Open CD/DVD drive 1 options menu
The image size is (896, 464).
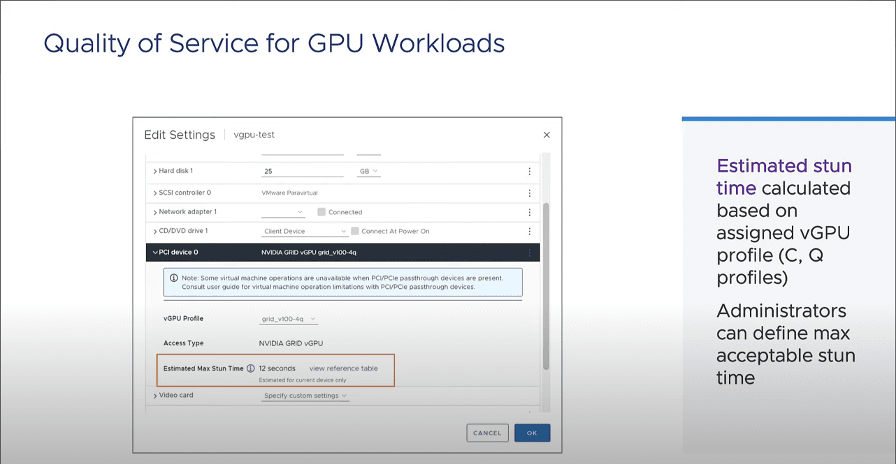(529, 231)
